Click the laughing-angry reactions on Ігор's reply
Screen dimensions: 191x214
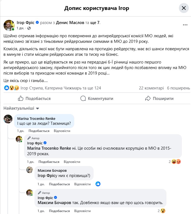[176, 162]
